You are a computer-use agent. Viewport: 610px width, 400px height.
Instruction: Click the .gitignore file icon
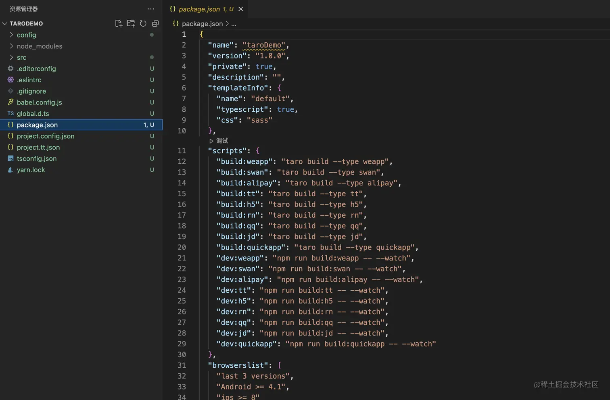pos(10,91)
